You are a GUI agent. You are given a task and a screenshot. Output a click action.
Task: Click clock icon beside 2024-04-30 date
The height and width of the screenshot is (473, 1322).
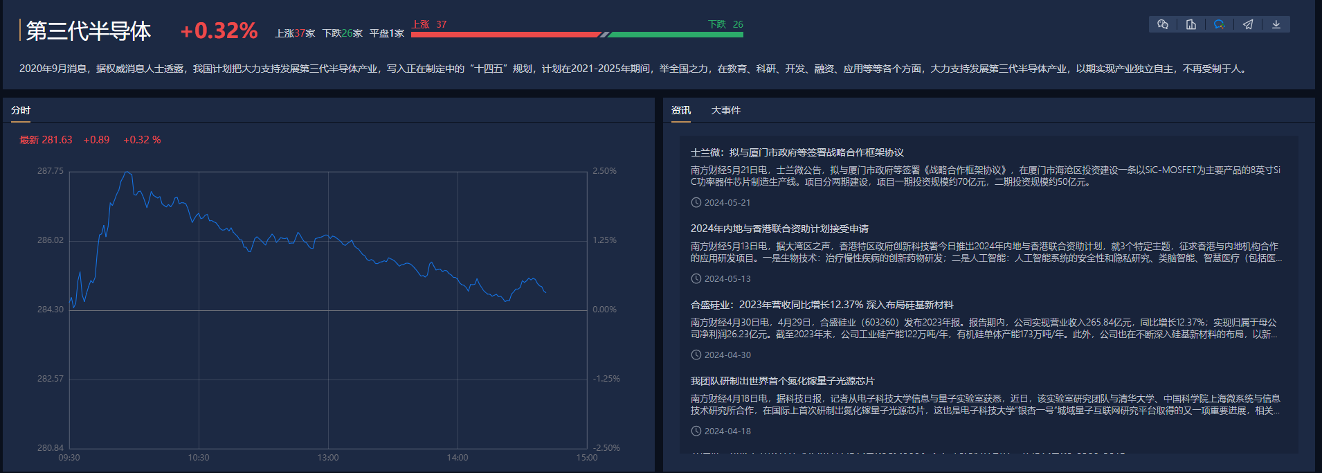[x=696, y=355]
